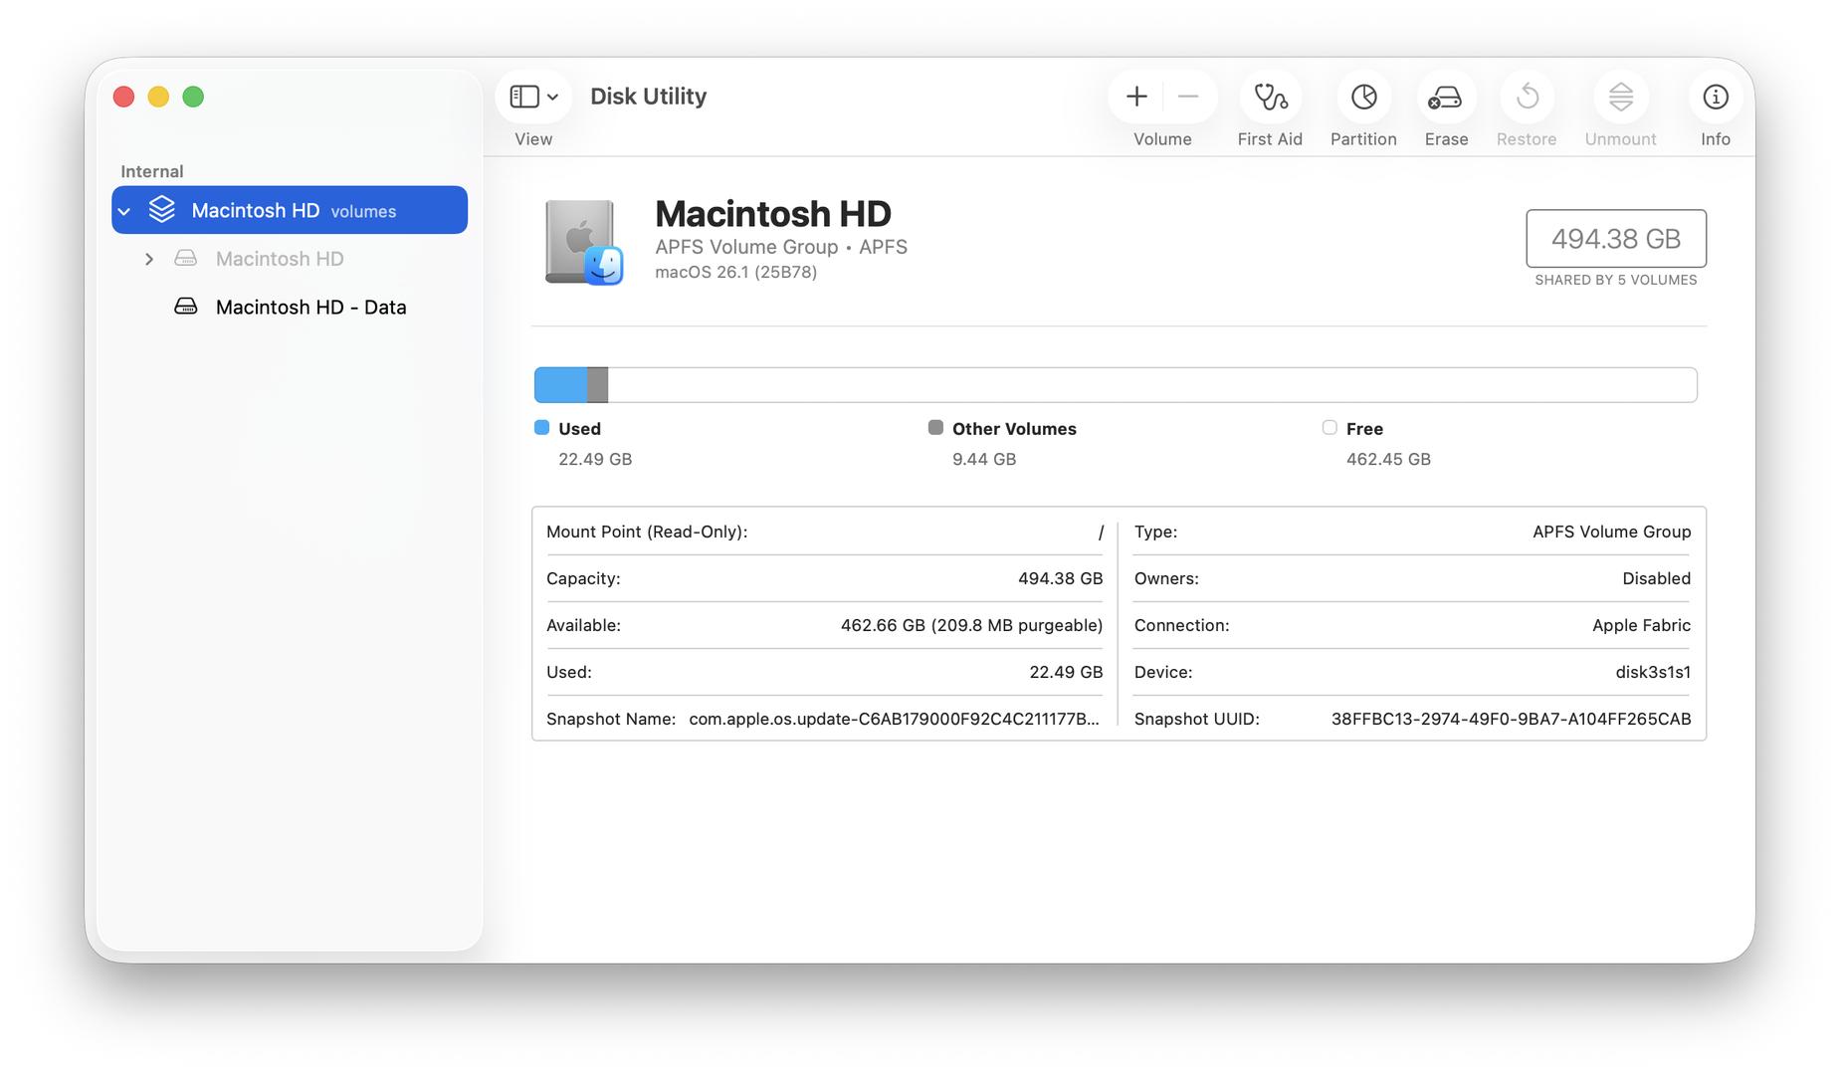Image resolution: width=1840 pixels, height=1075 pixels.
Task: Add a volume with the plus icon
Action: [1136, 97]
